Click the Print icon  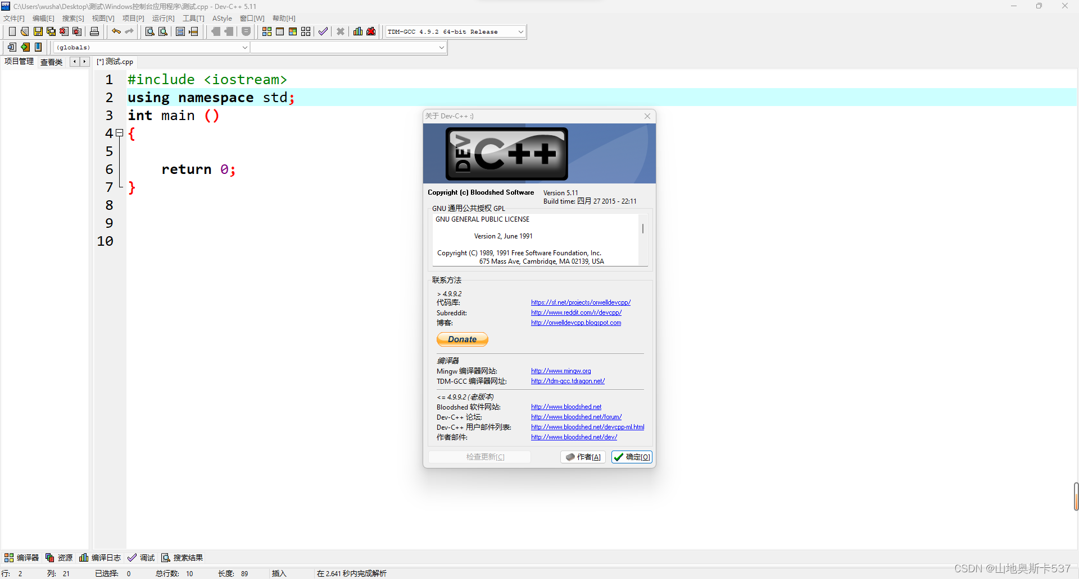[94, 31]
